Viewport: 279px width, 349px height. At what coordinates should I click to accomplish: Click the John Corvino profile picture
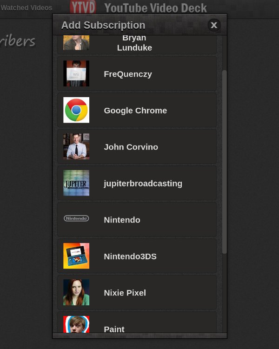(76, 146)
